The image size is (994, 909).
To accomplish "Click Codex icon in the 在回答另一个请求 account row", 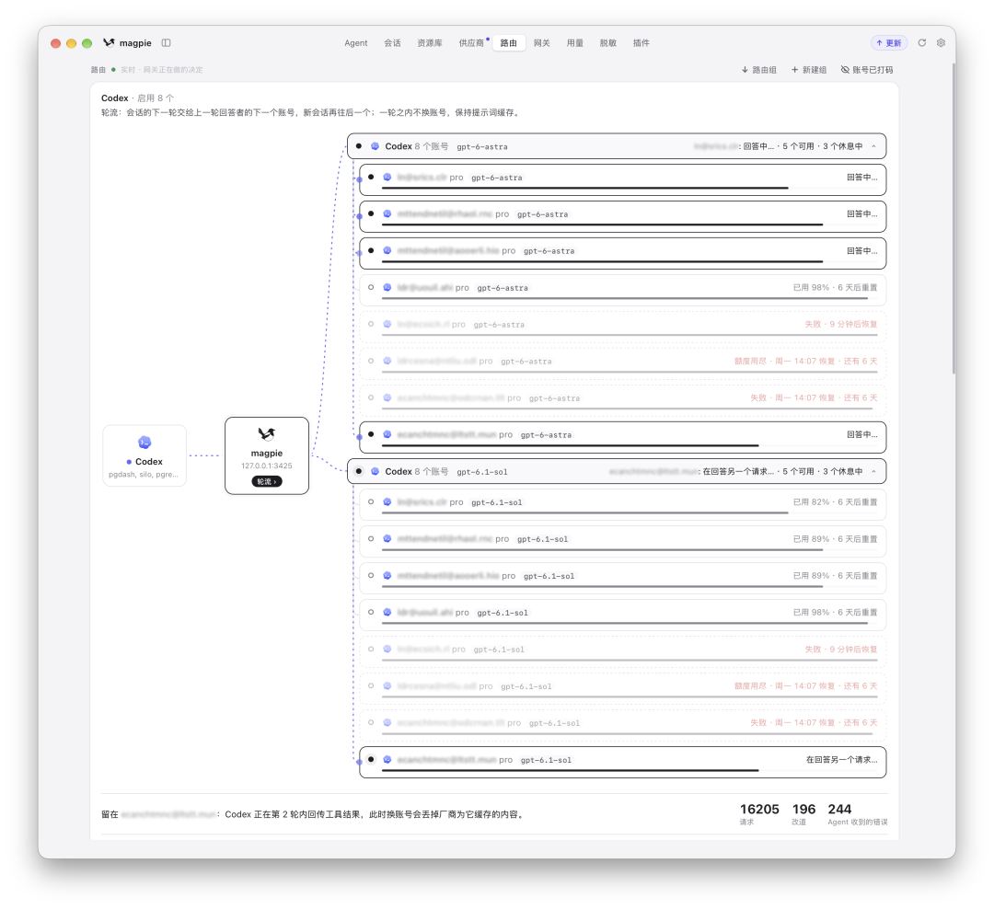I will 387,759.
